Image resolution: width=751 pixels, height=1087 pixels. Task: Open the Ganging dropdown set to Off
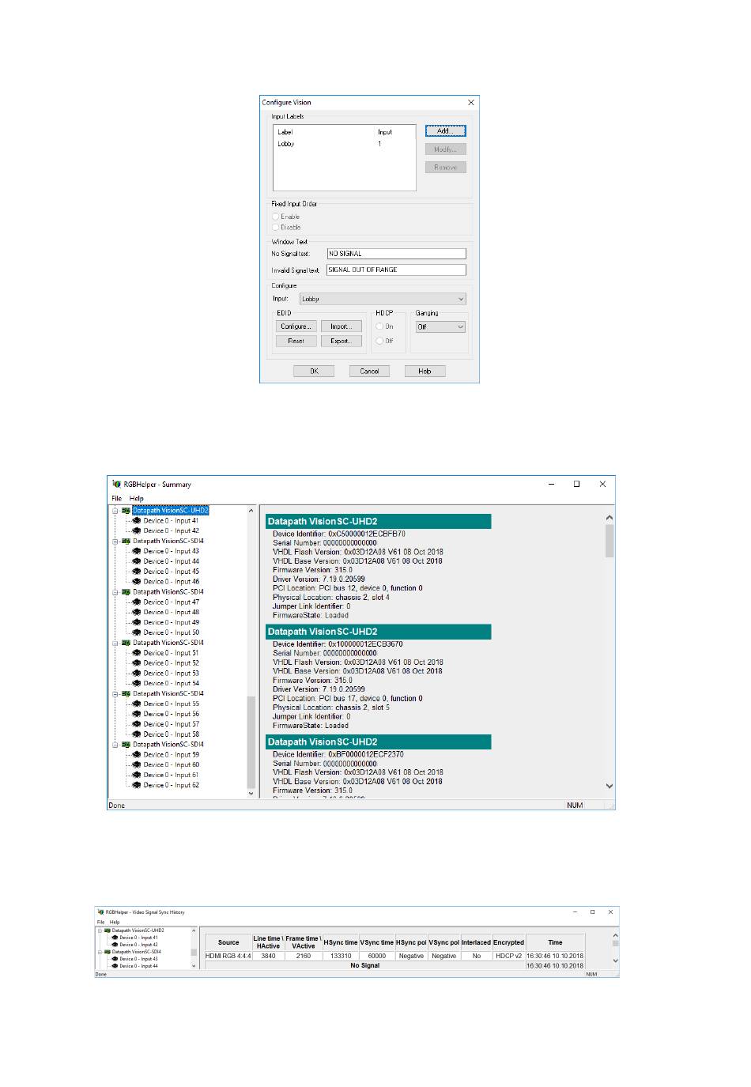coord(440,326)
